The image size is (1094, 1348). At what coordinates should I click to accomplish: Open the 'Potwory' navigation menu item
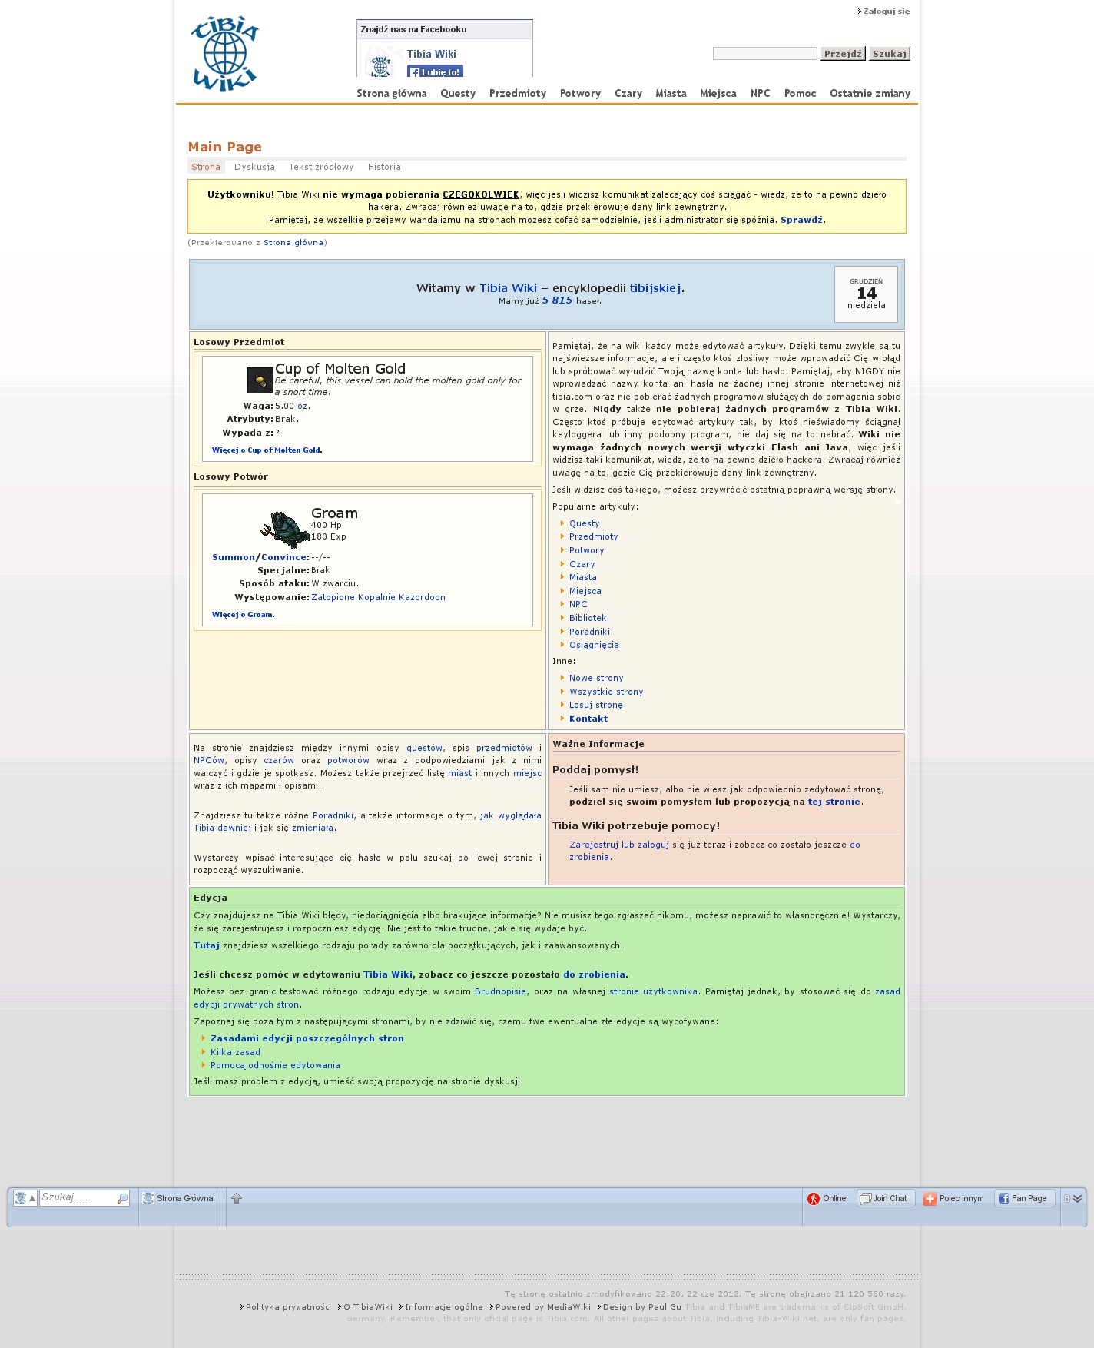[580, 93]
